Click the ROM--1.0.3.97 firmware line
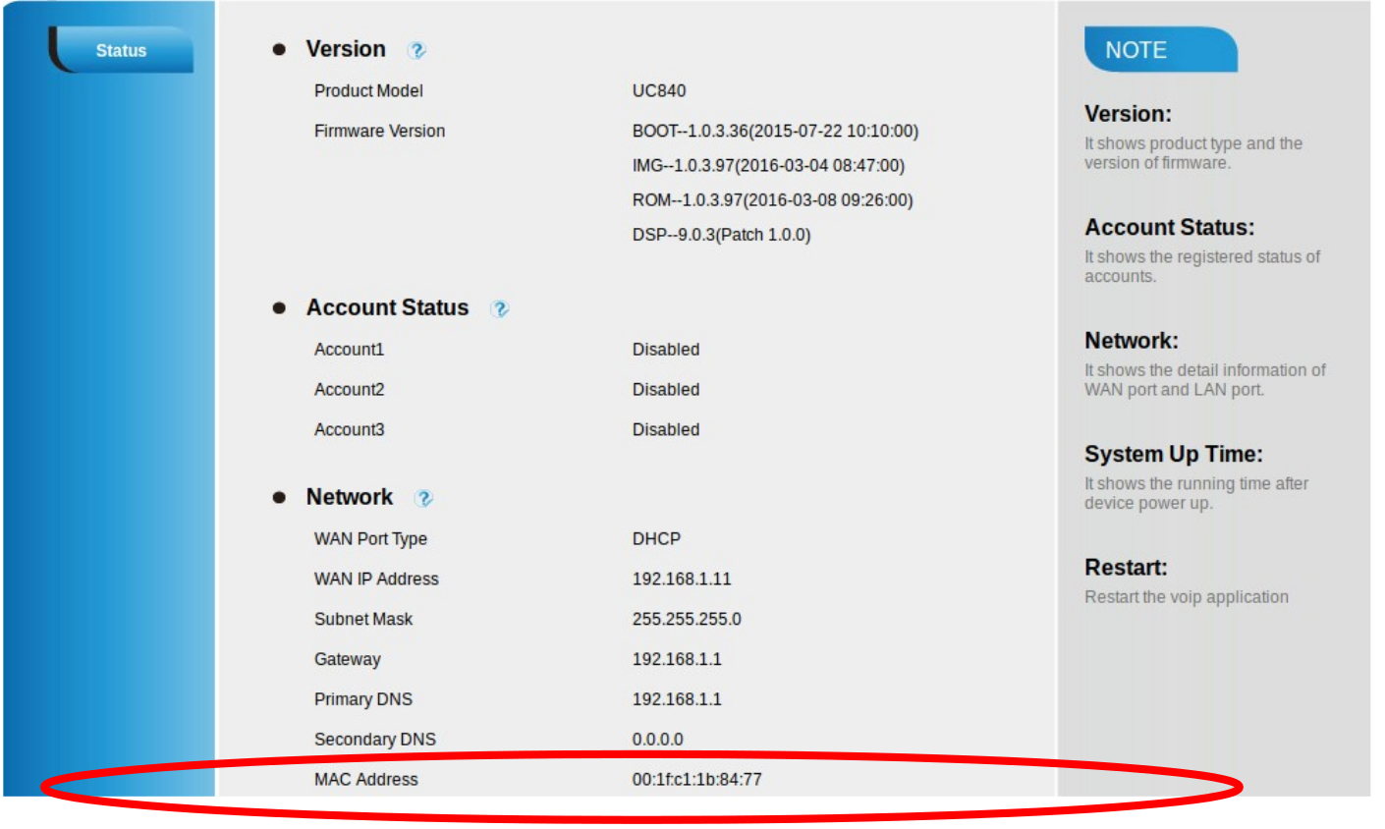 tap(772, 199)
